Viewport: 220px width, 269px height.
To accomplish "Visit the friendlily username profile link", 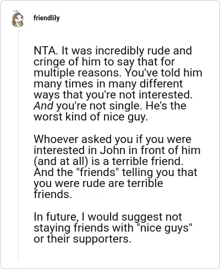I will coord(47,18).
